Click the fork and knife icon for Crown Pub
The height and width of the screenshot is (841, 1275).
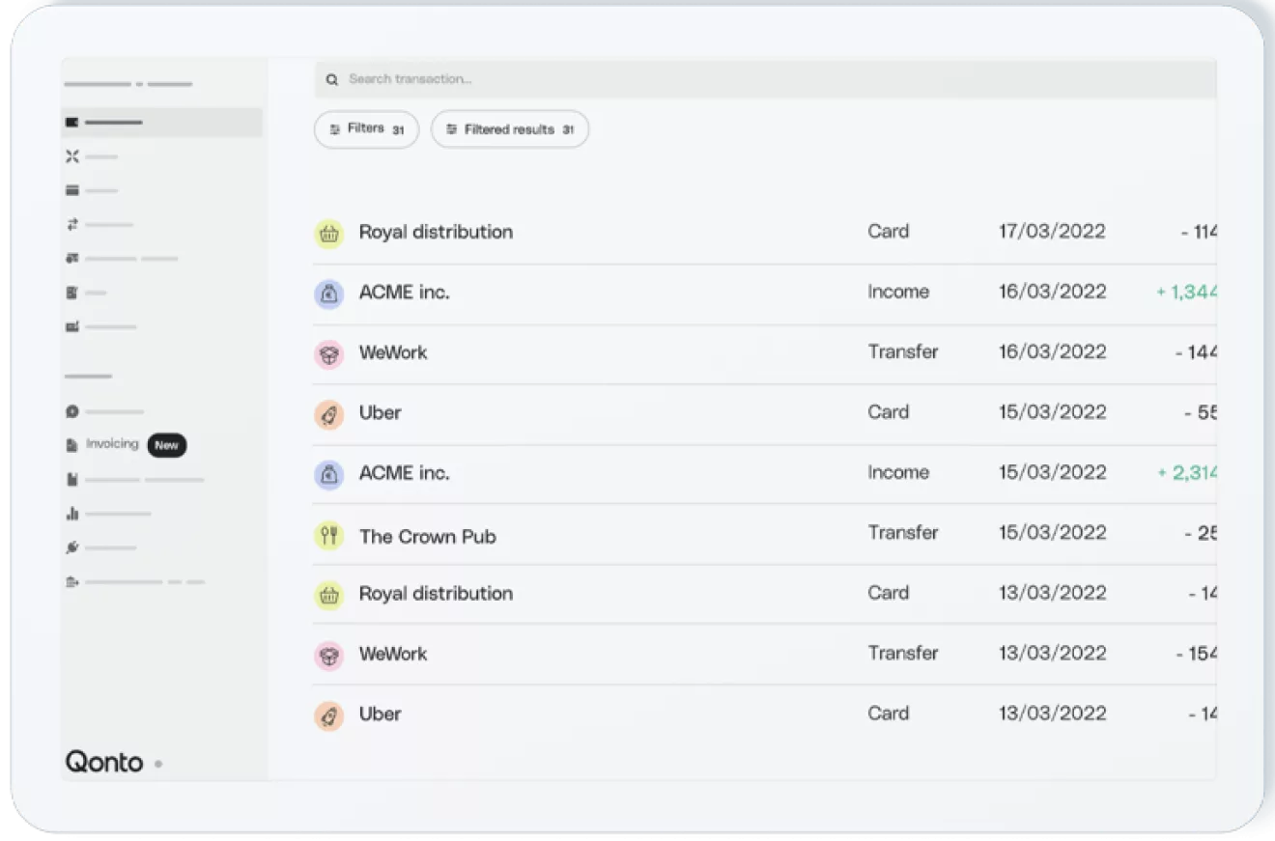click(x=329, y=535)
